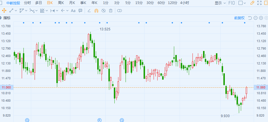The image size is (268, 122).
Task: Click the 9.820 label on left axis
Action: (6, 115)
